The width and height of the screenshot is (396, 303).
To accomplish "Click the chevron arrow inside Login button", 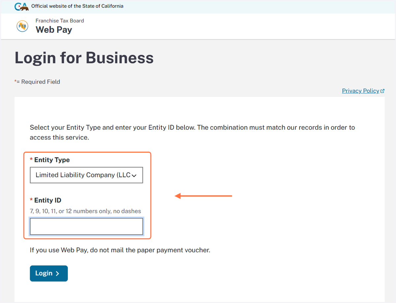I will point(57,273).
